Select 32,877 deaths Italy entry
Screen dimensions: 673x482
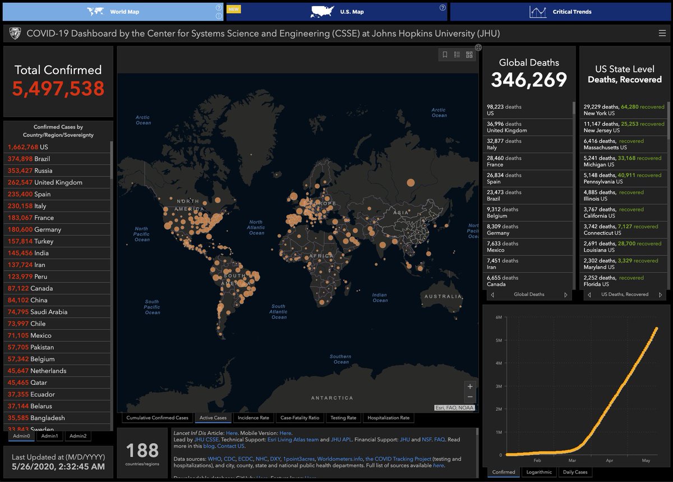click(x=527, y=144)
